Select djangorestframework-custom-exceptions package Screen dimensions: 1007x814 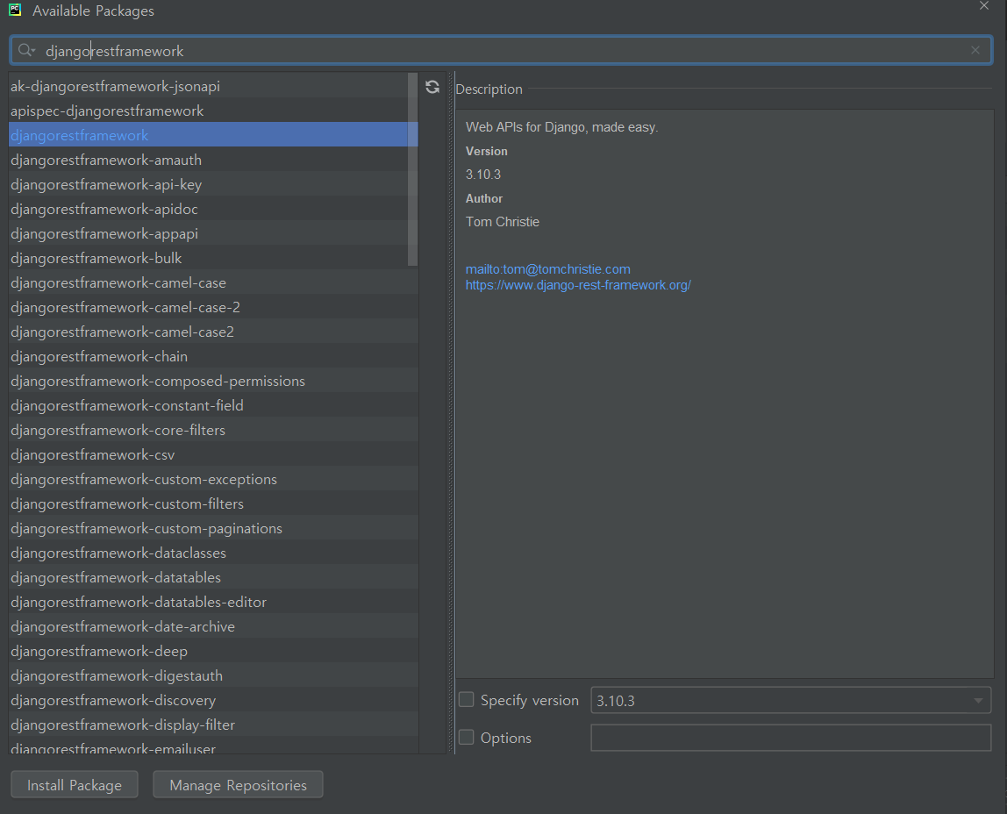pos(212,479)
